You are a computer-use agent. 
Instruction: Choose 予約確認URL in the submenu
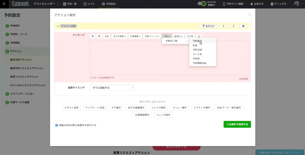[200, 63]
